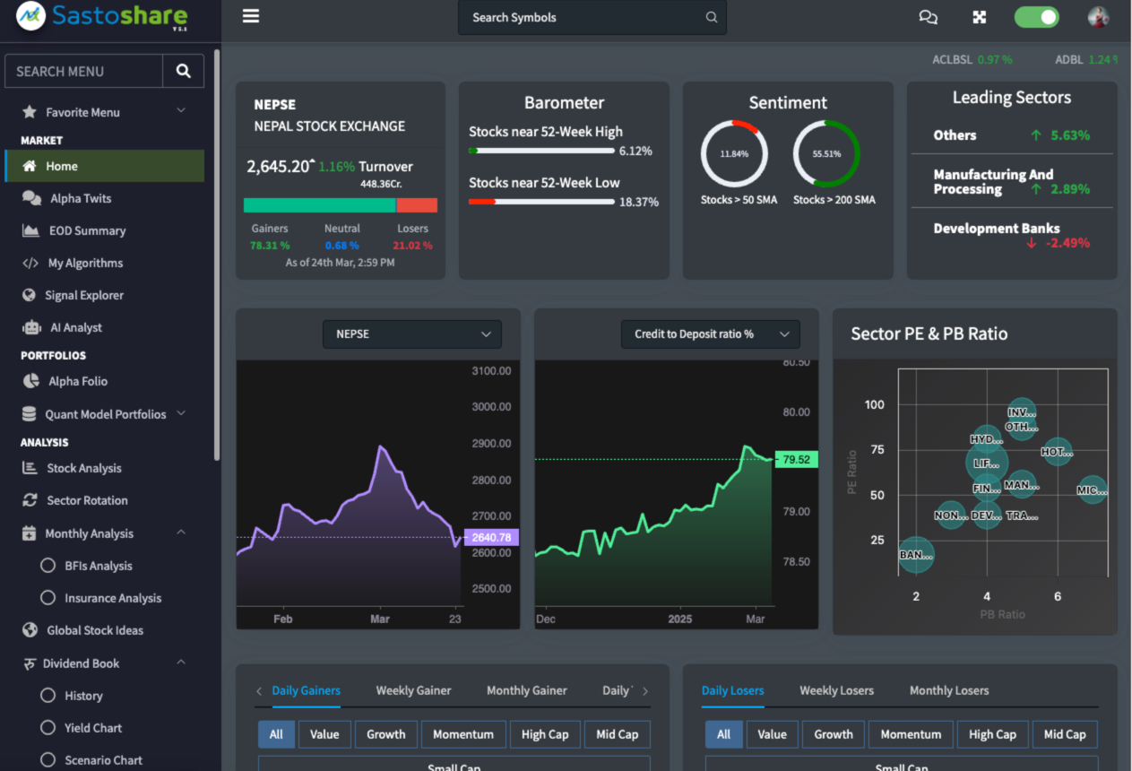Viewport: 1132px width, 771px height.
Task: Click the user profile avatar
Action: [1098, 17]
